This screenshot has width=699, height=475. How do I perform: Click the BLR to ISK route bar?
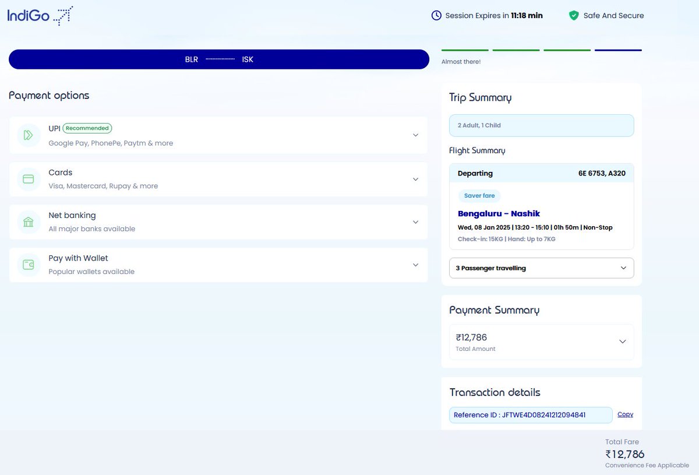(219, 59)
